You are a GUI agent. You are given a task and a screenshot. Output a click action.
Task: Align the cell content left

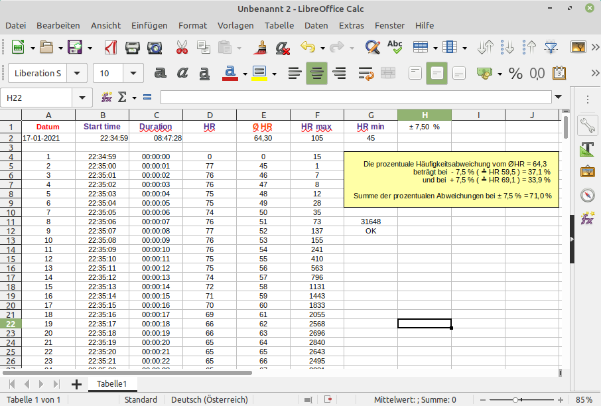[x=295, y=73]
